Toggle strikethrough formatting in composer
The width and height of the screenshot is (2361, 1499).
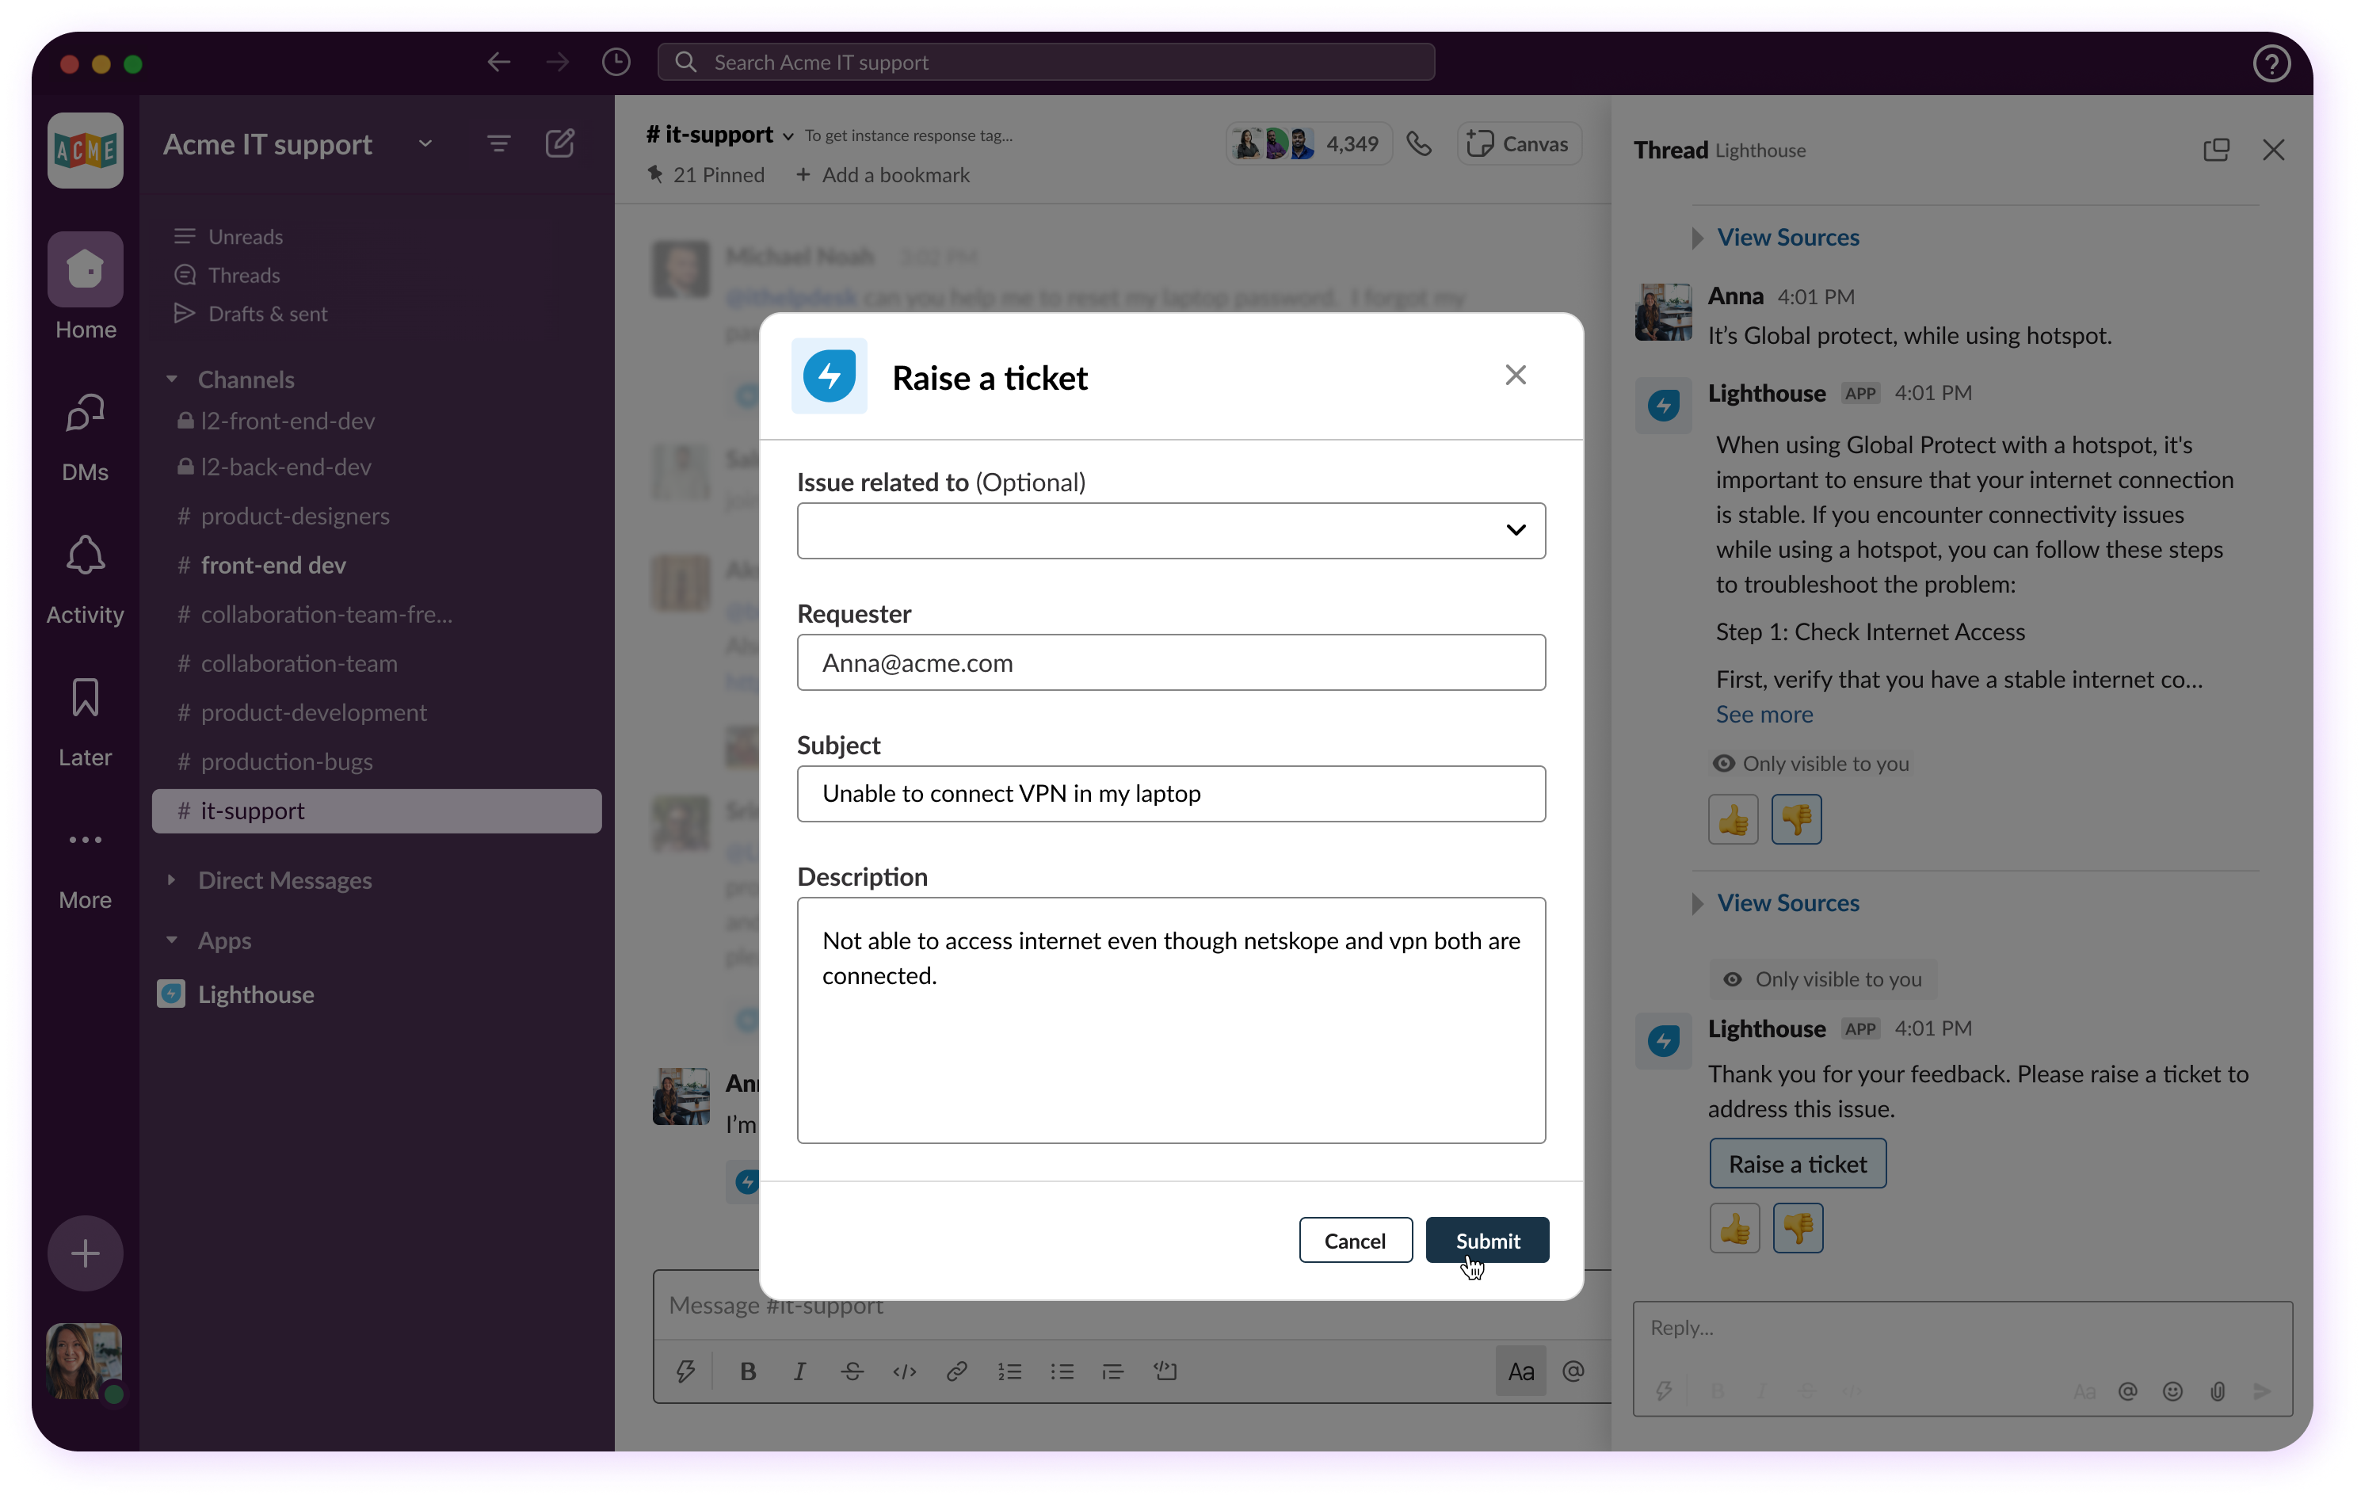click(x=852, y=1371)
